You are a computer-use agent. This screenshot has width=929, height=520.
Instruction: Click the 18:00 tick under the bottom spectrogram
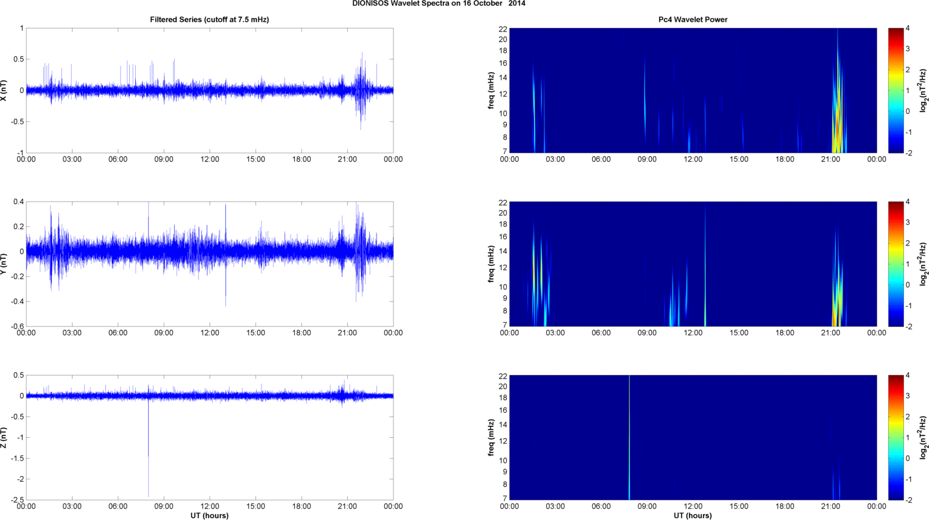(785, 507)
